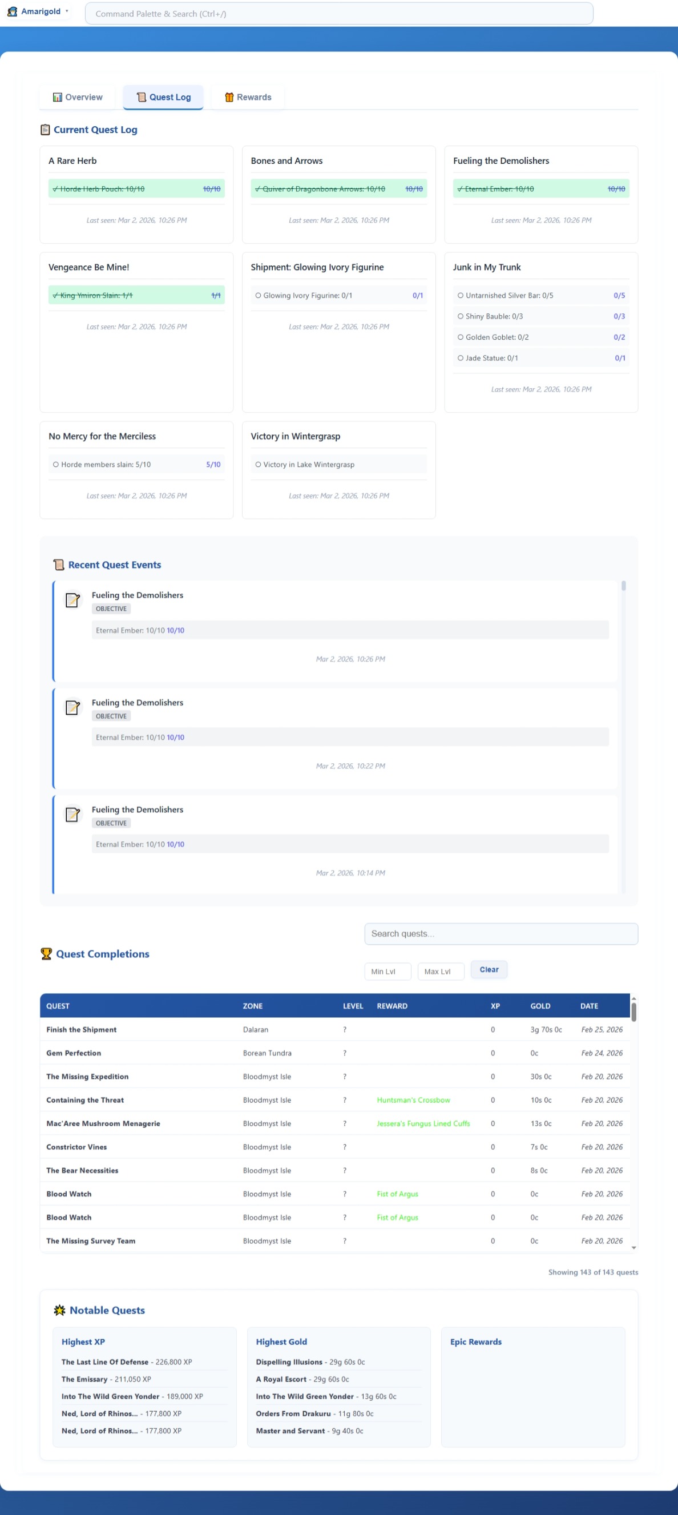Click the Quest Completions table scrollbar thumb
Image resolution: width=678 pixels, height=1515 pixels.
(633, 1012)
